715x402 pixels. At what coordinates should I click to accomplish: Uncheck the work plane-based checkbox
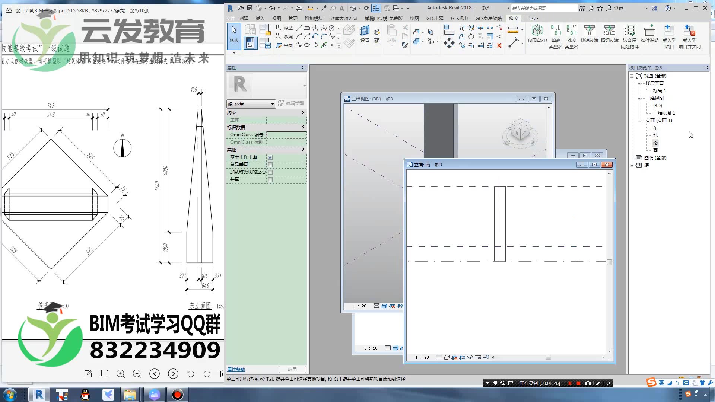270,157
